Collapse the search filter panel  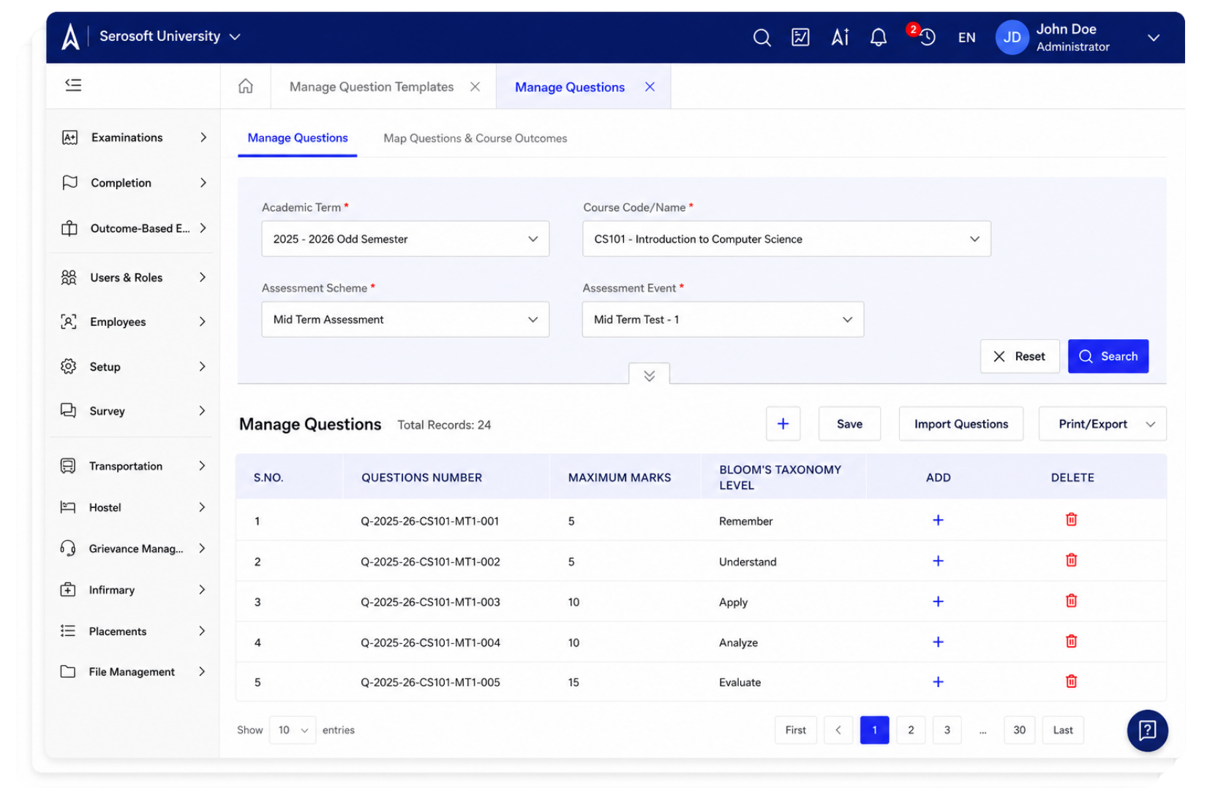(x=649, y=375)
